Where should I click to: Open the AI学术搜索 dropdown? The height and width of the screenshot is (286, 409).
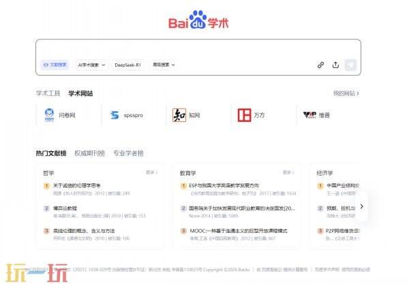tap(91, 65)
